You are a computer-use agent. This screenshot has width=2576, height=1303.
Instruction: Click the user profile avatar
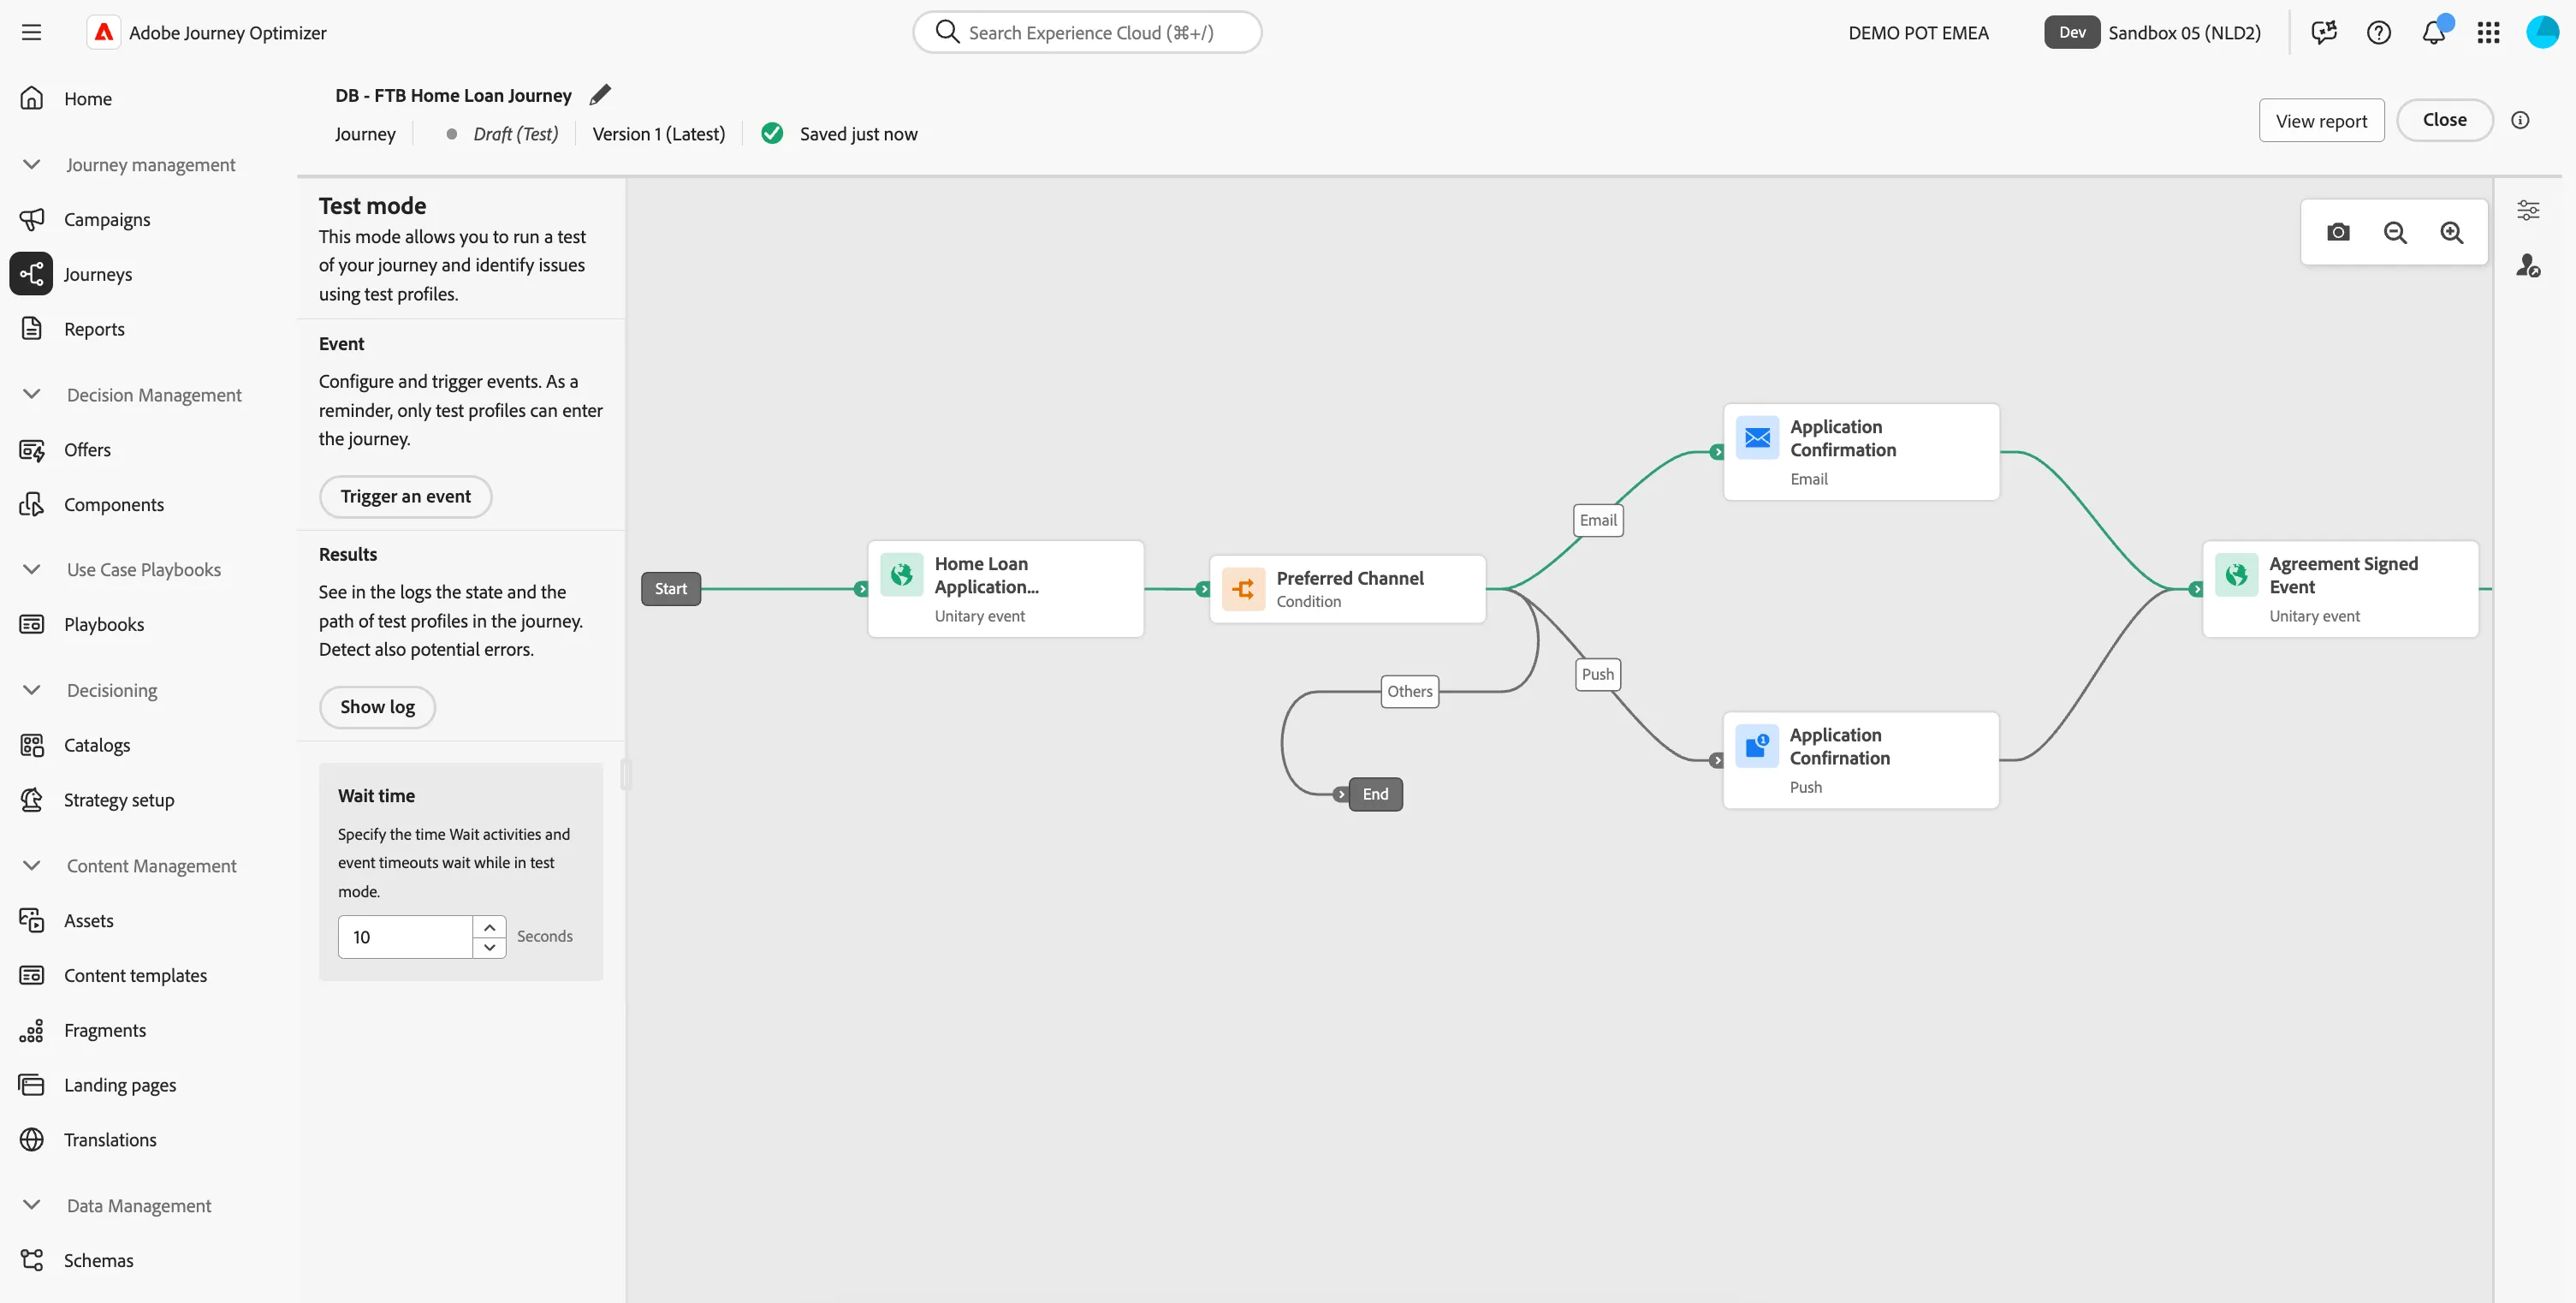pyautogui.click(x=2542, y=32)
